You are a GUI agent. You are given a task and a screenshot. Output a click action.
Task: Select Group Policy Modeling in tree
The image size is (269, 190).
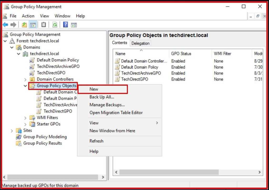coord(45,137)
